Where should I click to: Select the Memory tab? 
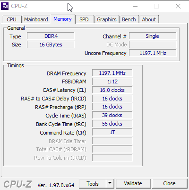[x=62, y=19]
